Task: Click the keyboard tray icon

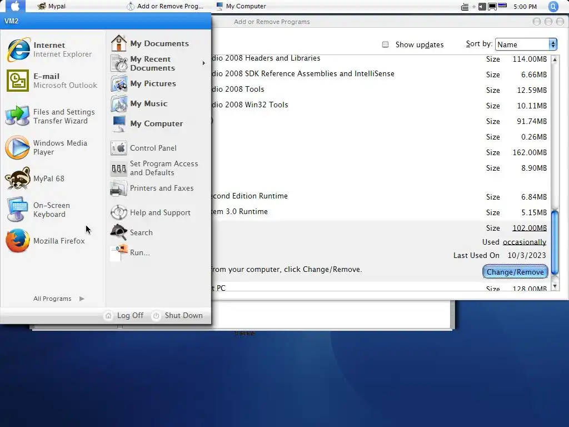Action: [465, 7]
